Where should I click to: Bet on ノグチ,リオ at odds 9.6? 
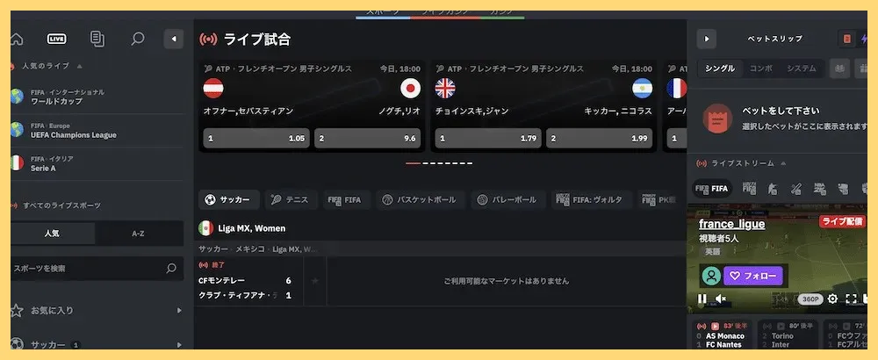click(x=367, y=138)
